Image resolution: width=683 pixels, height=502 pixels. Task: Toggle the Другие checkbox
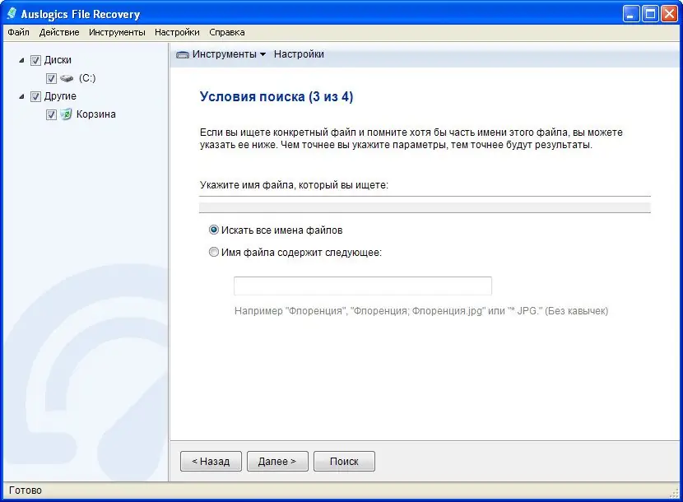click(35, 96)
